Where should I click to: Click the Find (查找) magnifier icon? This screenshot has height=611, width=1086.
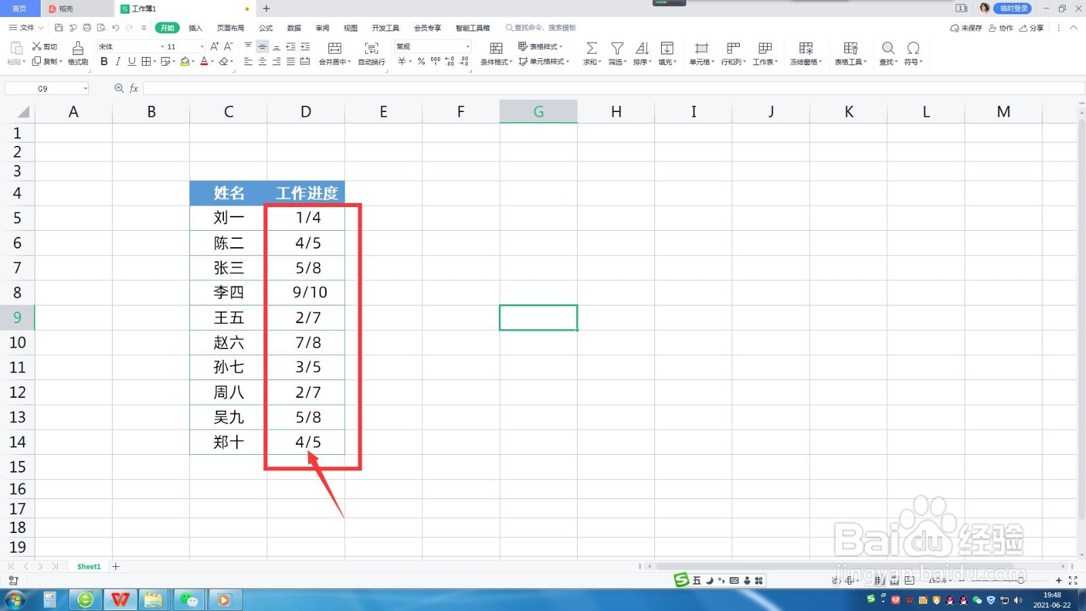888,48
